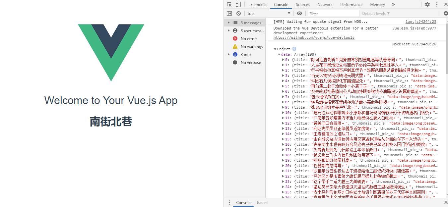Expand the 3 user messages group
The width and height of the screenshot is (448, 207).
pos(228,31)
